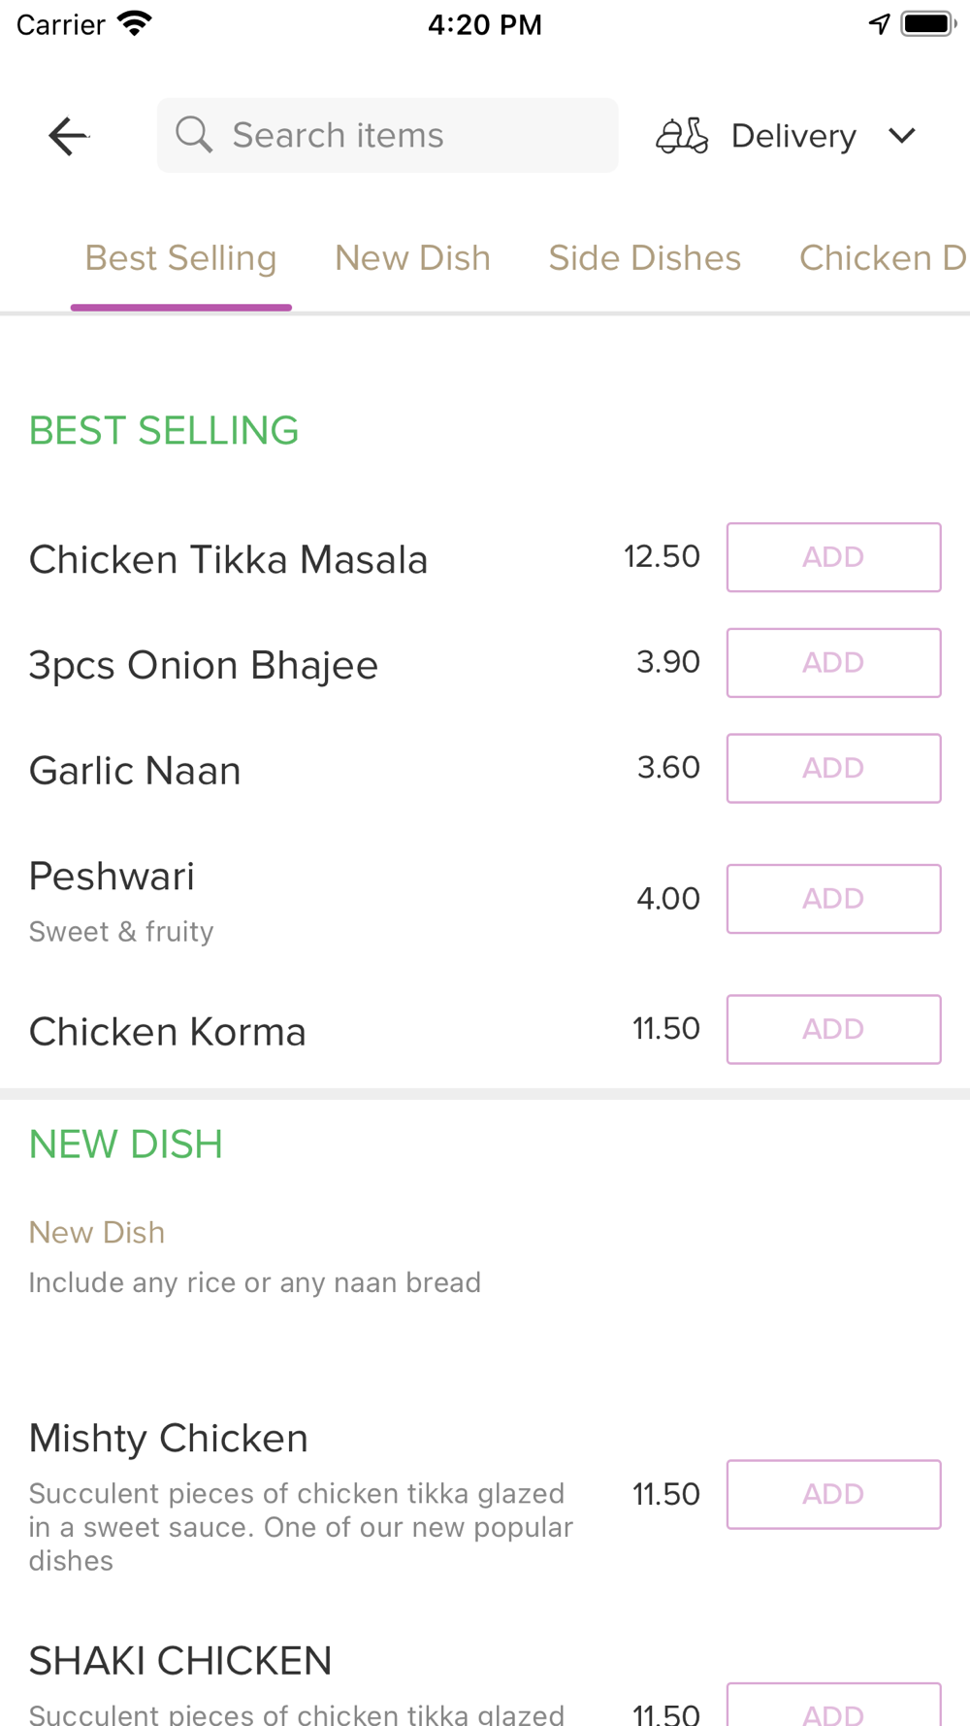The height and width of the screenshot is (1726, 970).
Task: Go back using the arrow icon
Action: (x=69, y=136)
